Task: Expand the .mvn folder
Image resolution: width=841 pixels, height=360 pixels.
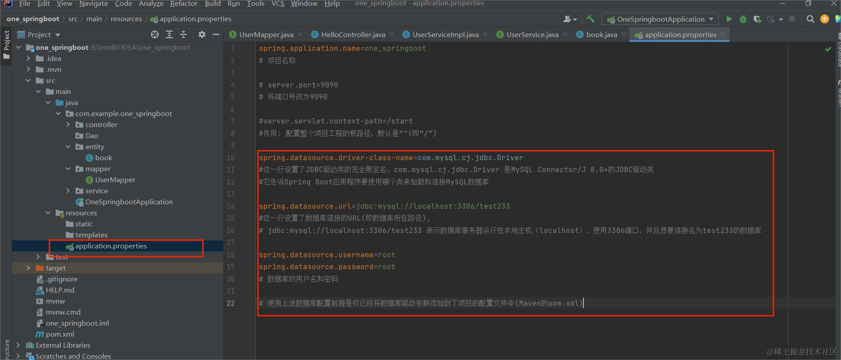Action: tap(28, 69)
